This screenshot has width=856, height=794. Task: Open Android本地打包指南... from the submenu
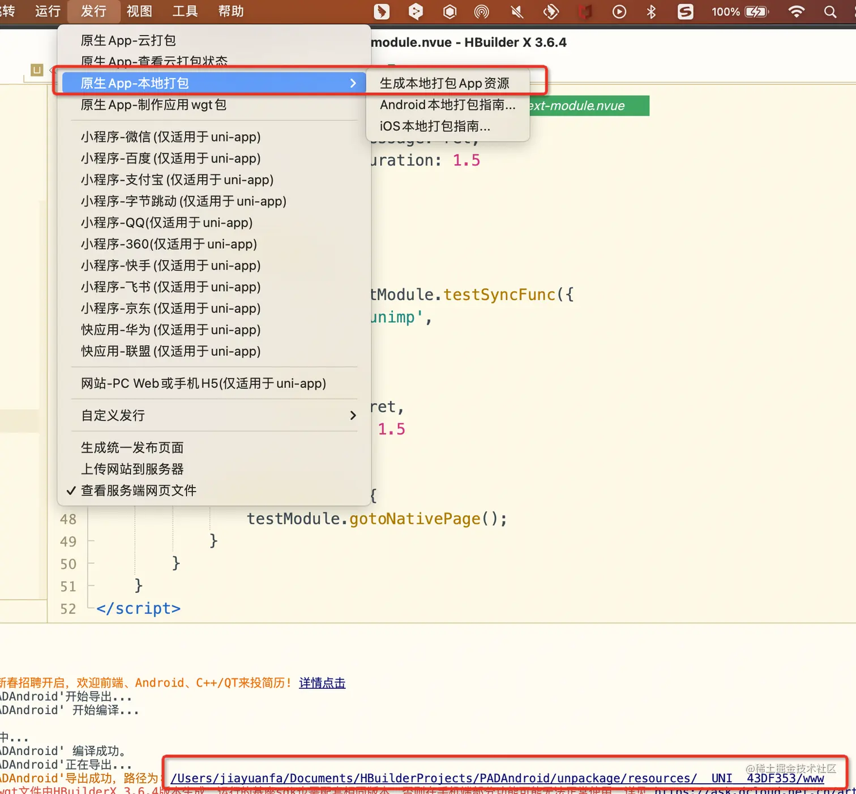(x=447, y=105)
